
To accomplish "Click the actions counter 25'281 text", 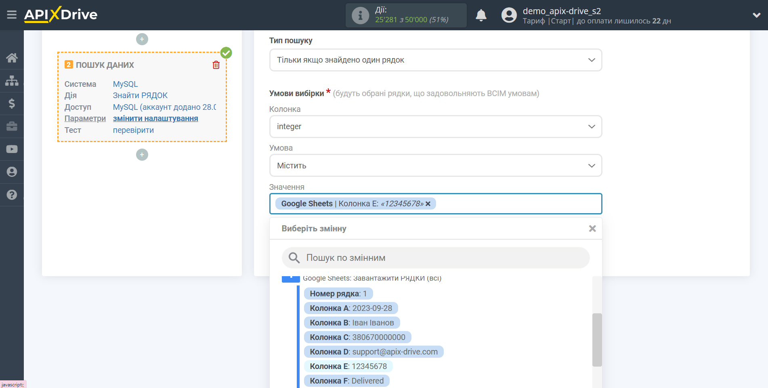I will tap(386, 20).
